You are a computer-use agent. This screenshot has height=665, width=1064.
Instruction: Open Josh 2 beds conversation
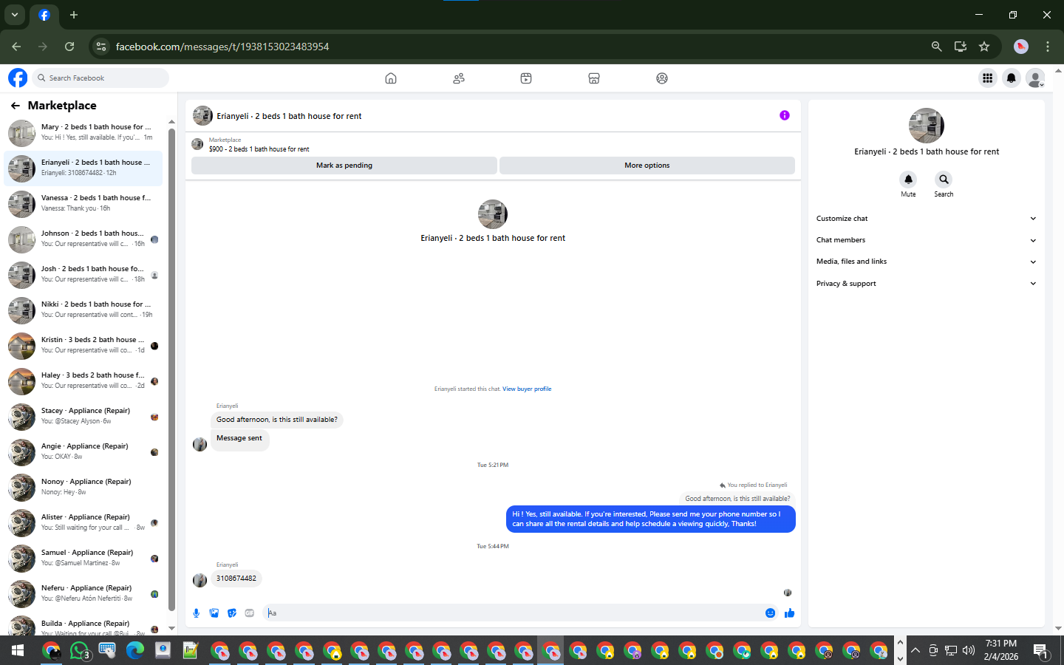pyautogui.click(x=83, y=275)
